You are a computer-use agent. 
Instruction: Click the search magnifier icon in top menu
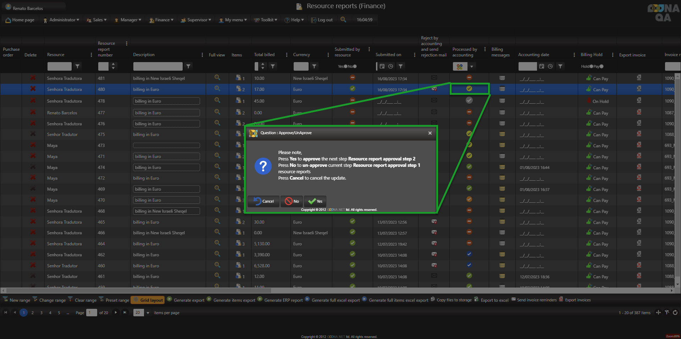coord(343,20)
